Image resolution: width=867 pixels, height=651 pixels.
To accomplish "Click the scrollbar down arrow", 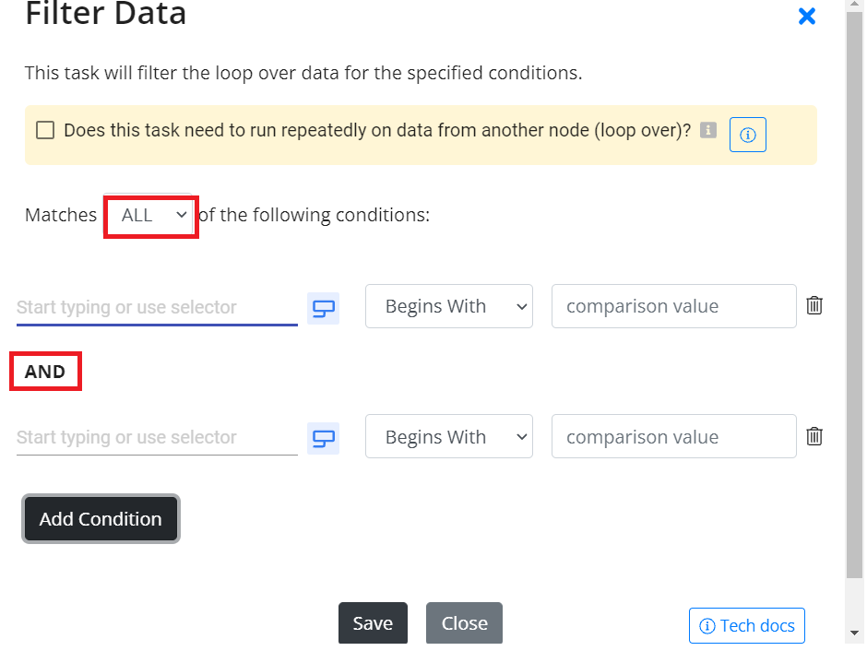I will [x=854, y=633].
